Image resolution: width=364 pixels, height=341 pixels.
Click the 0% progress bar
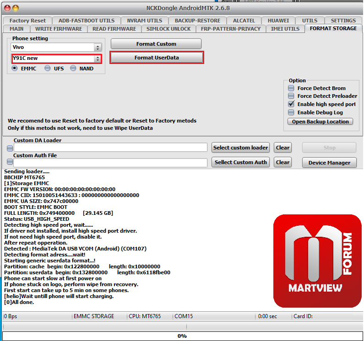pos(182,336)
